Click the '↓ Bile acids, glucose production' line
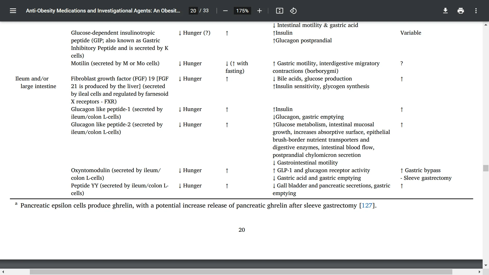The width and height of the screenshot is (489, 275). [312, 79]
